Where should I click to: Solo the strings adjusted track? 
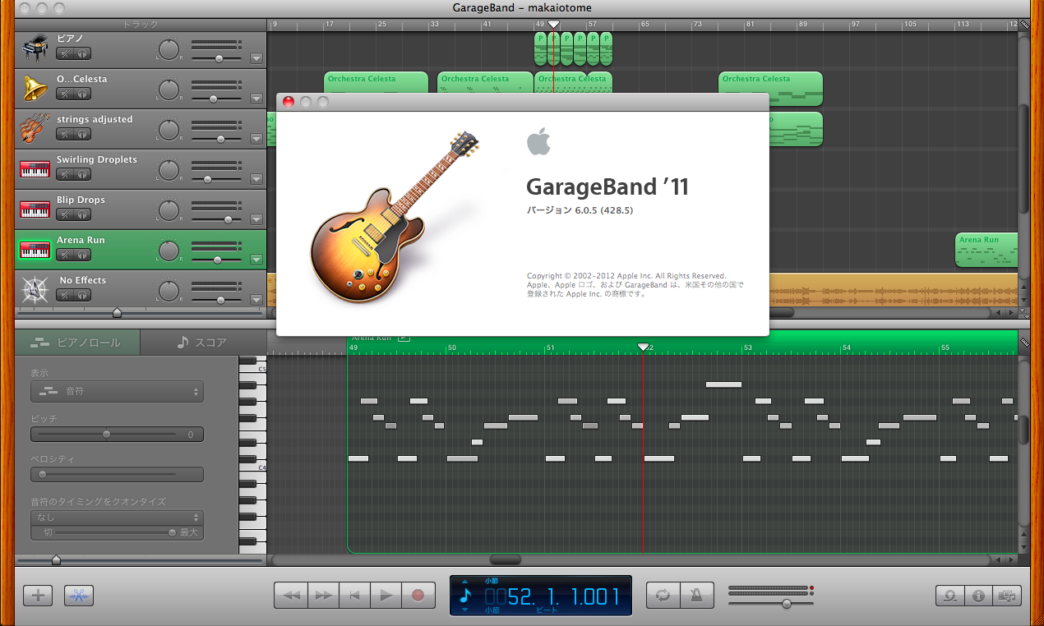[82, 134]
